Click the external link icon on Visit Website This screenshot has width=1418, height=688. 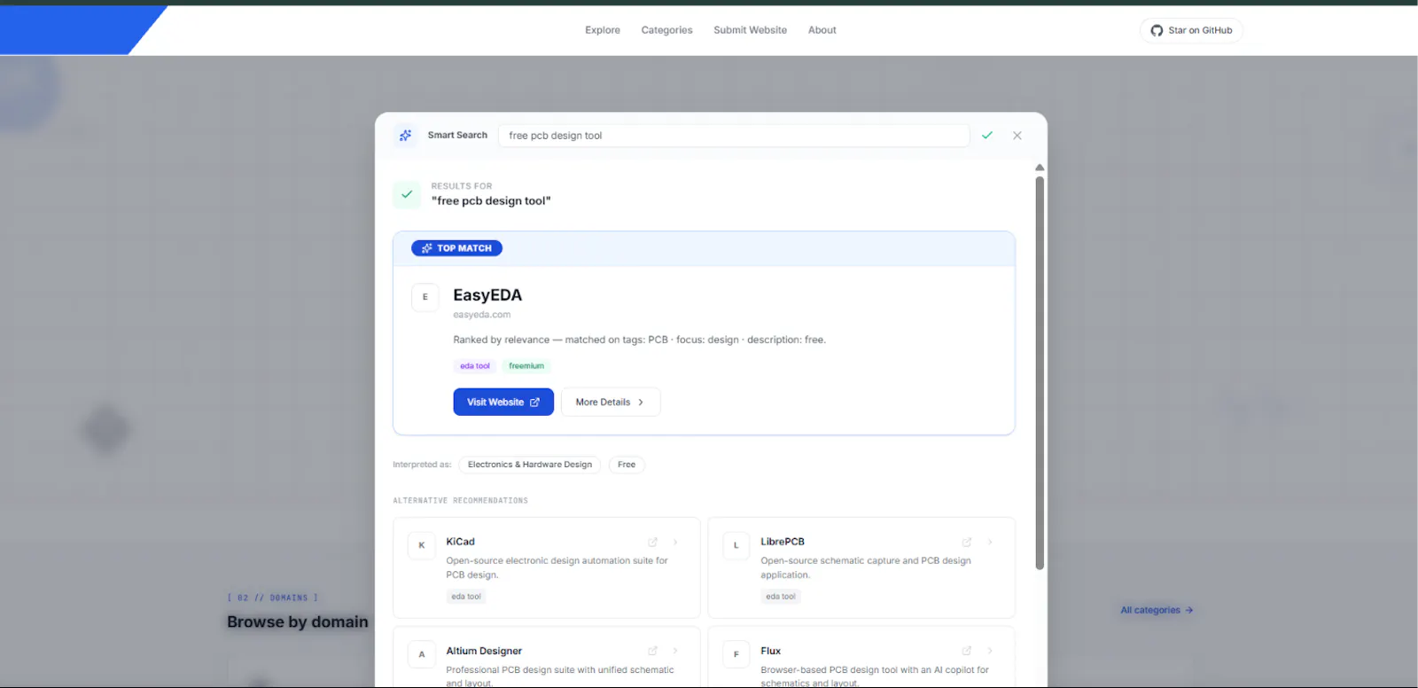click(534, 403)
